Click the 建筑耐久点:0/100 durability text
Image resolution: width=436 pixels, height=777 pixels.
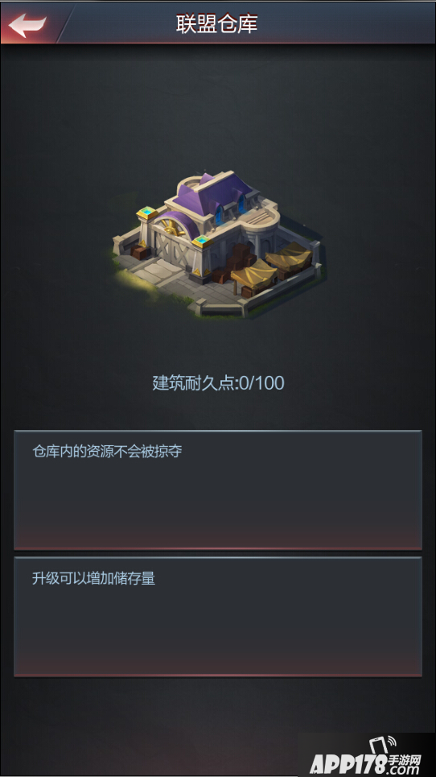tap(218, 383)
